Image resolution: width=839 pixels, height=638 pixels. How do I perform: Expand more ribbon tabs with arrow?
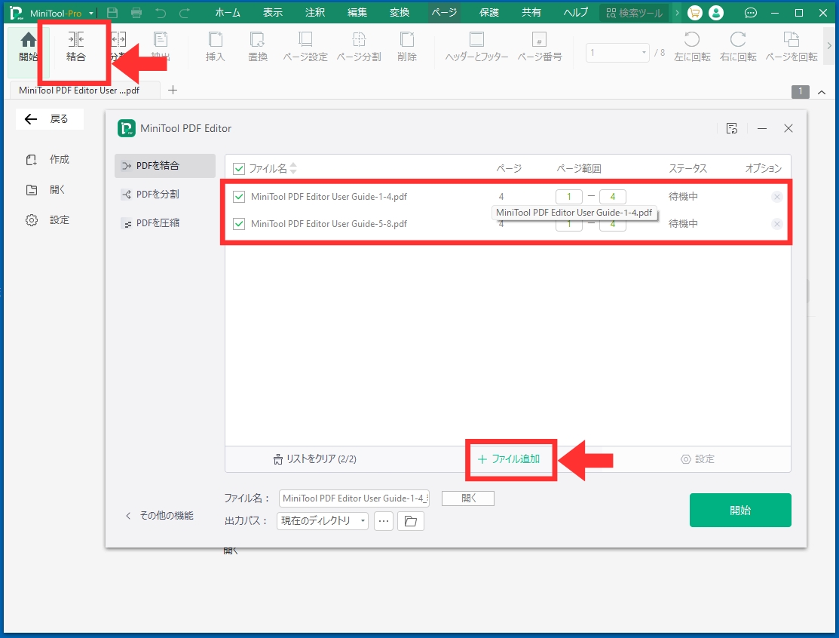pos(677,13)
